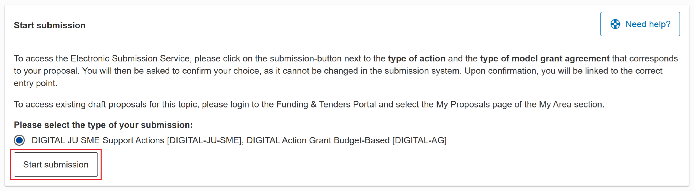Select the DIGITAL JU SME radio button
This screenshot has height=191, width=694.
(x=19, y=140)
